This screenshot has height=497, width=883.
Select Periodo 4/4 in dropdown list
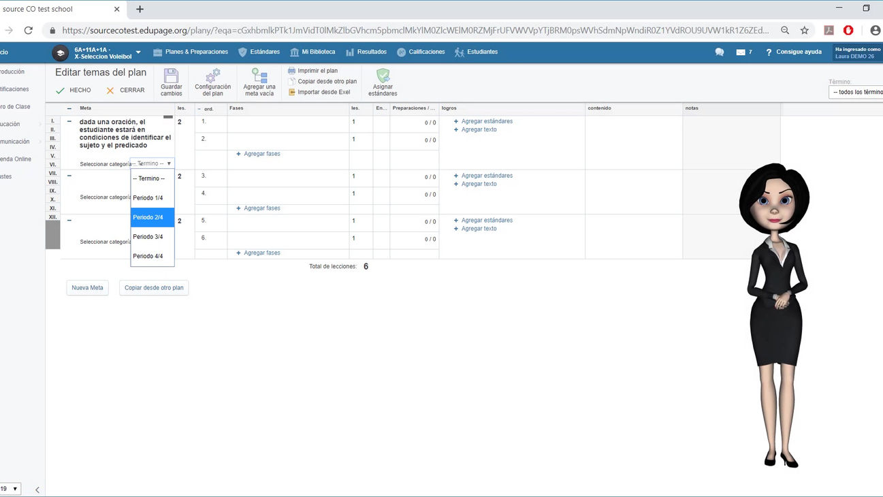pos(152,256)
